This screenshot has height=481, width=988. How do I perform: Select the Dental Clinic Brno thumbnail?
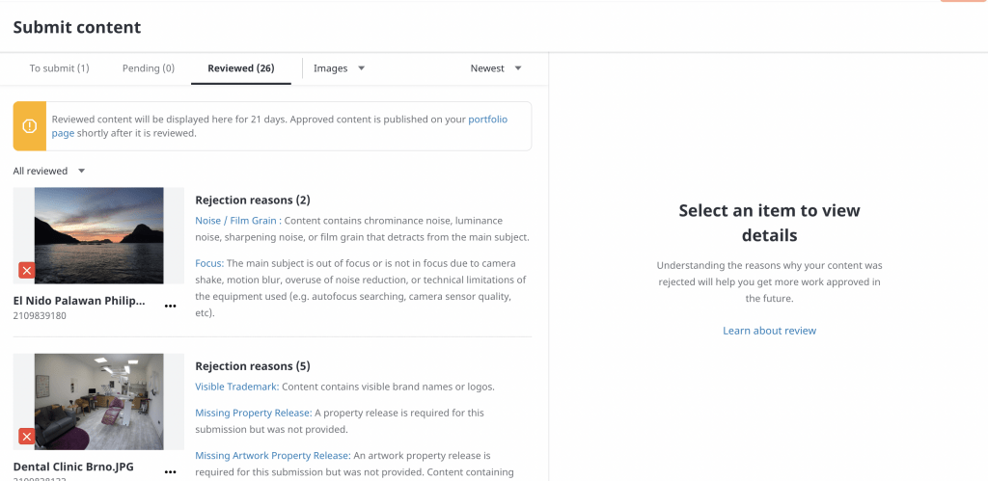tap(98, 401)
